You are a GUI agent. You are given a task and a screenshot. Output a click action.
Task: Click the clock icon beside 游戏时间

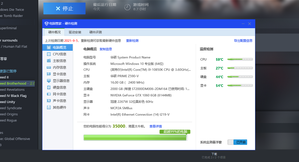tap(127, 7)
